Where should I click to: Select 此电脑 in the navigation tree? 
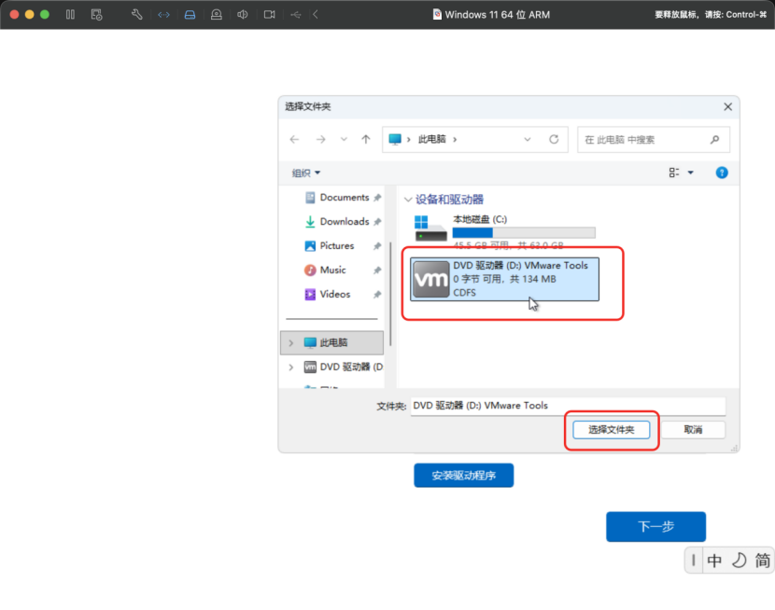coord(332,342)
